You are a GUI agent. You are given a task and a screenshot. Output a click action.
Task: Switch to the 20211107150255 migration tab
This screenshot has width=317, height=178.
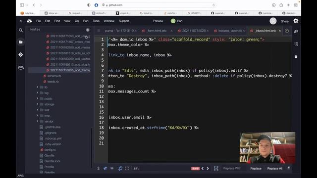pyautogui.click(x=194, y=31)
